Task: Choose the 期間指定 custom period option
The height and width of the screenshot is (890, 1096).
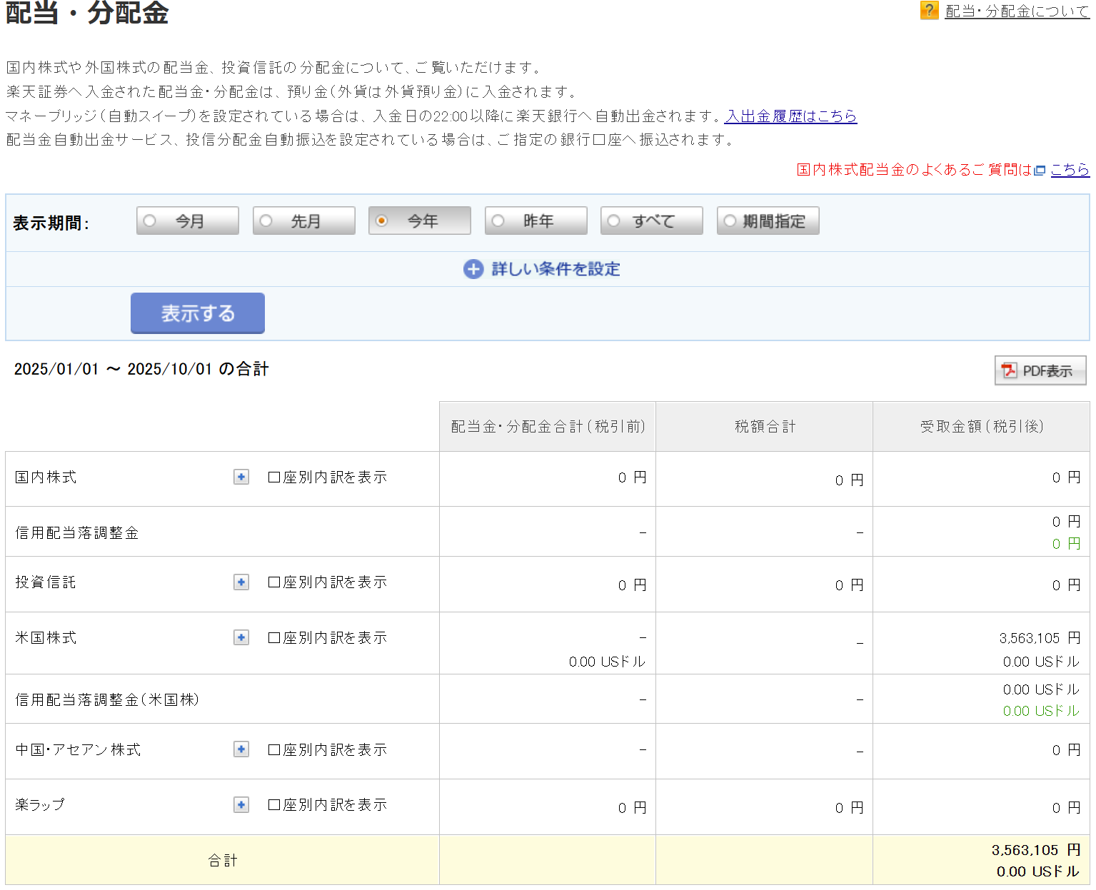Action: tap(730, 221)
